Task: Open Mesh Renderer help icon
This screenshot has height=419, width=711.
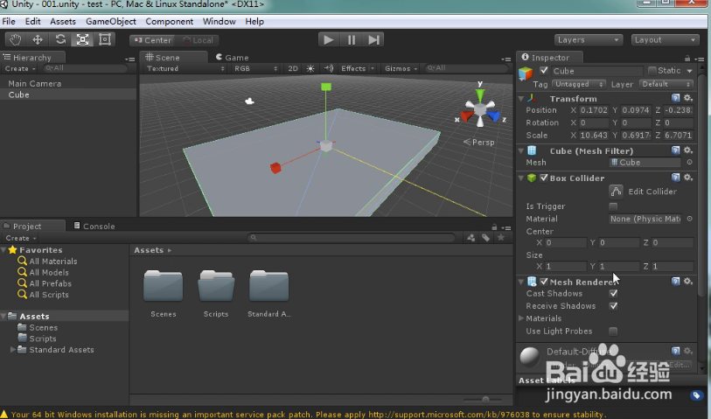Action: [x=676, y=282]
